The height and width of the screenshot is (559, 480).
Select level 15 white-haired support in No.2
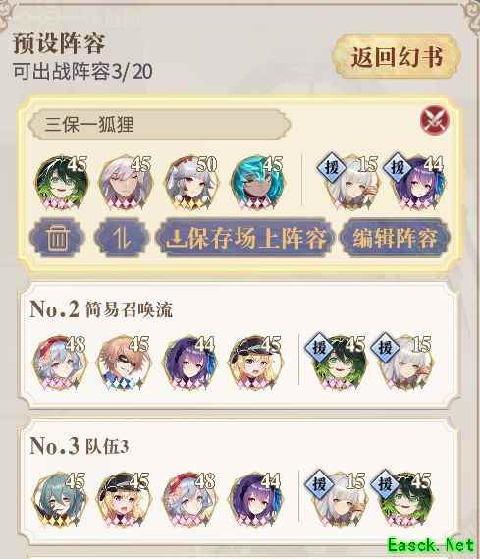click(402, 362)
